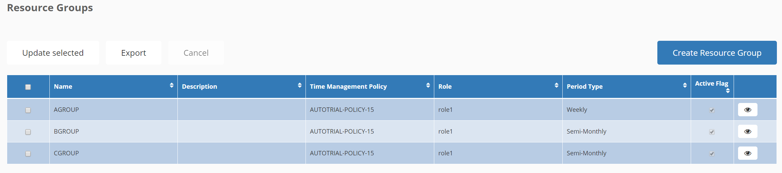Sort by Role column sort icon
782x173 pixels.
[x=557, y=85]
